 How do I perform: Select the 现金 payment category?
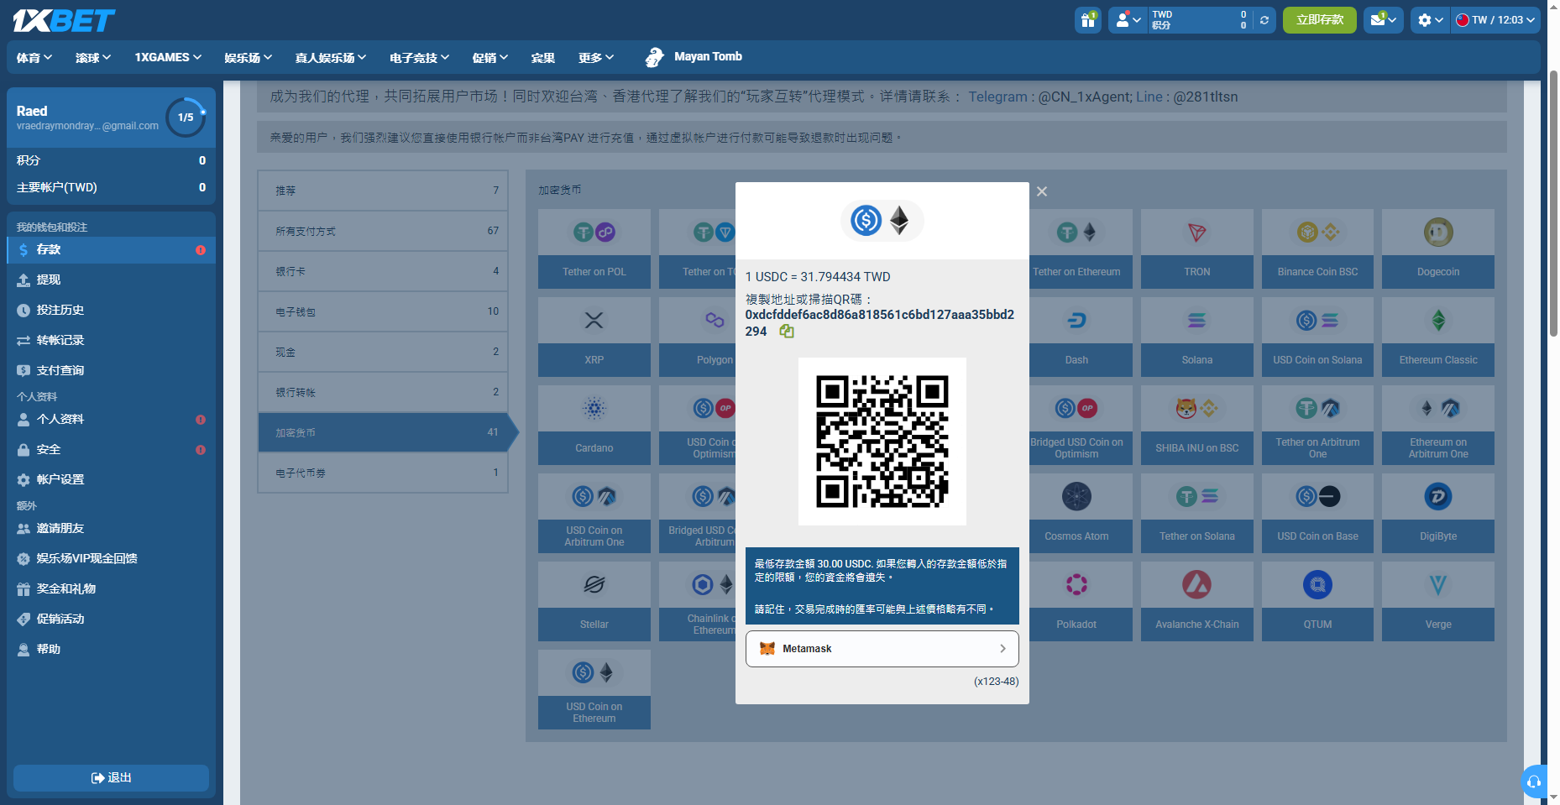pyautogui.click(x=383, y=352)
